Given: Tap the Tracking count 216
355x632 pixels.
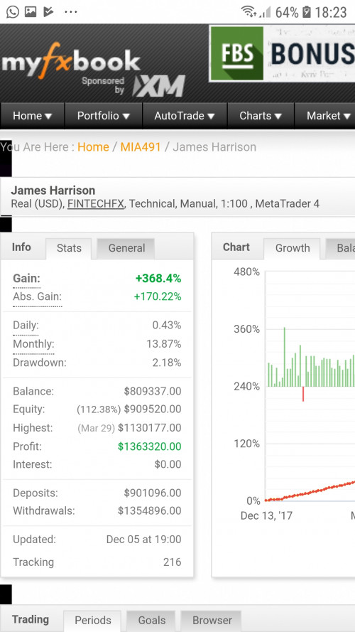Looking at the screenshot, I should [x=173, y=562].
